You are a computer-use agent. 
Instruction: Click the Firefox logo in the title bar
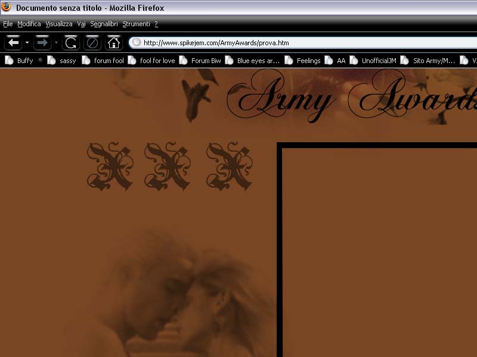[6, 7]
